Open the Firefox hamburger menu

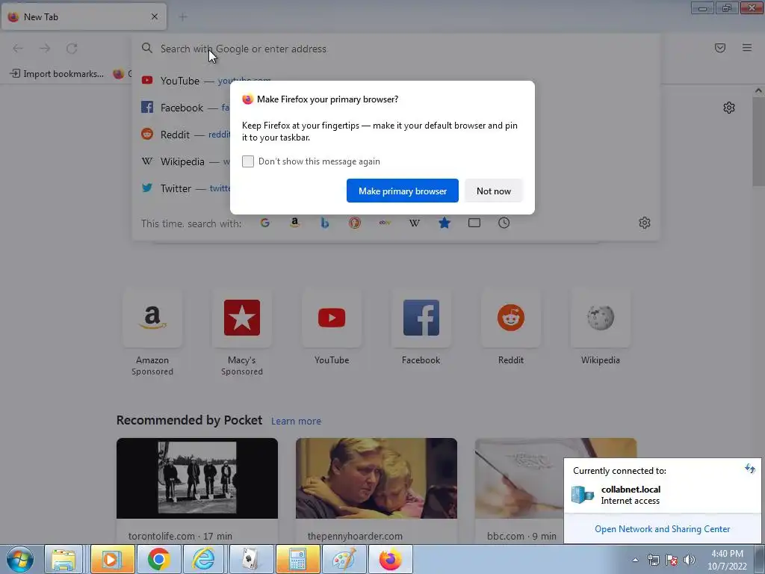(x=747, y=48)
